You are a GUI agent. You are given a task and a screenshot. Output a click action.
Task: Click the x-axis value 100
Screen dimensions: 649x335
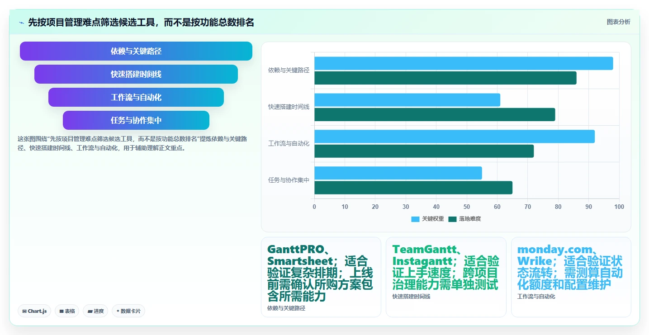[619, 207]
